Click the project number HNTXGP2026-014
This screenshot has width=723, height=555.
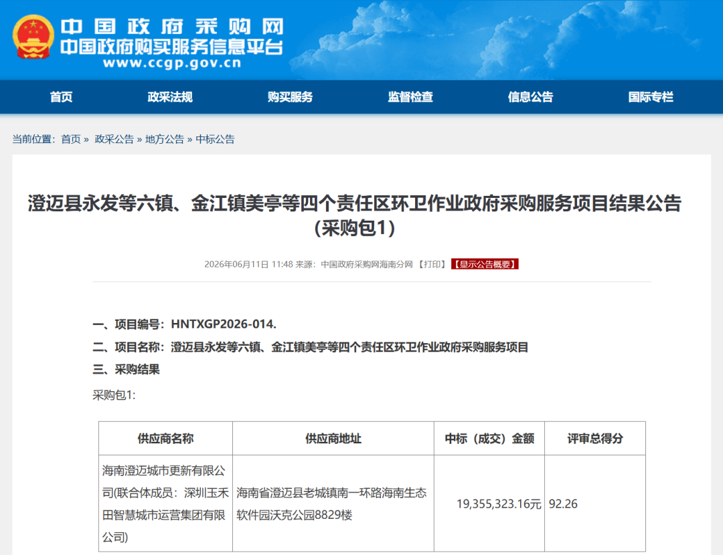click(x=224, y=324)
